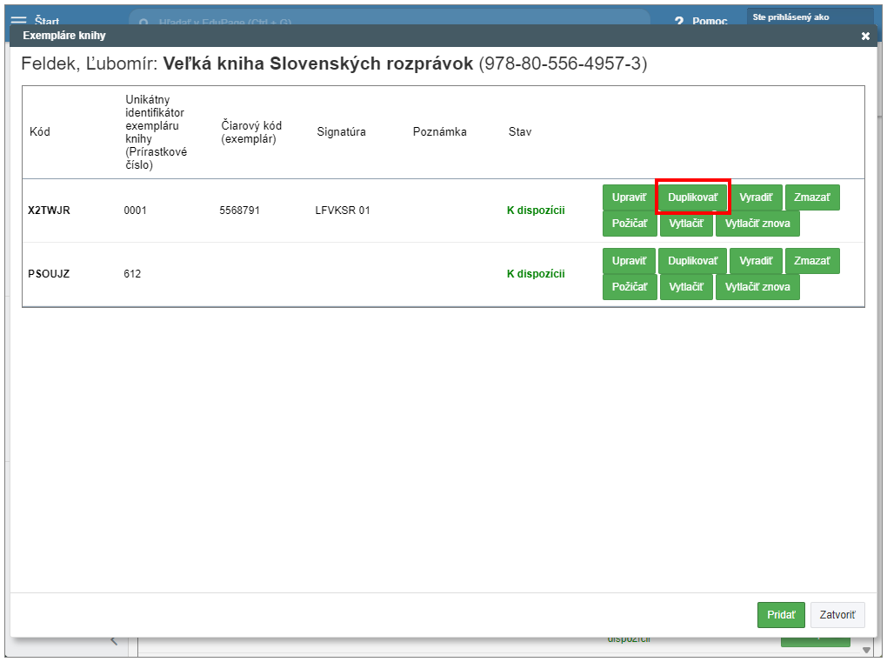Edit the PSOUJZ copy with Upraviť
The image size is (887, 662).
[629, 261]
